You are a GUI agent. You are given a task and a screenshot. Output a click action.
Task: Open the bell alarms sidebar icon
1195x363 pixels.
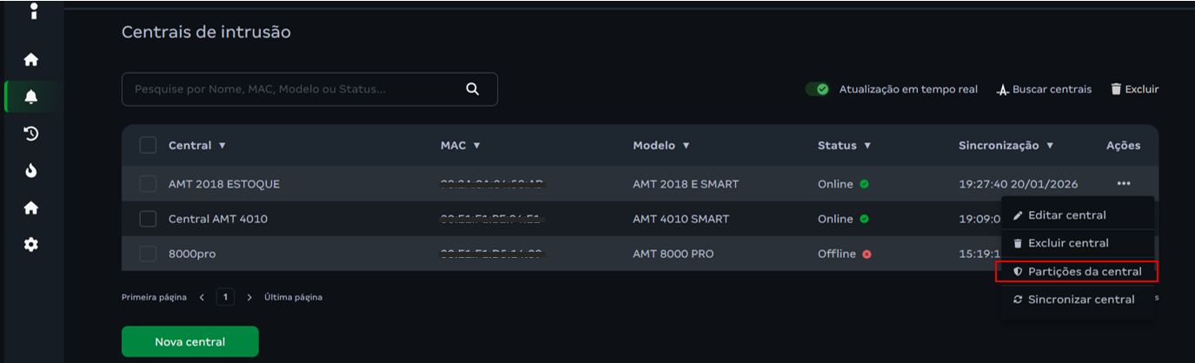point(31,96)
